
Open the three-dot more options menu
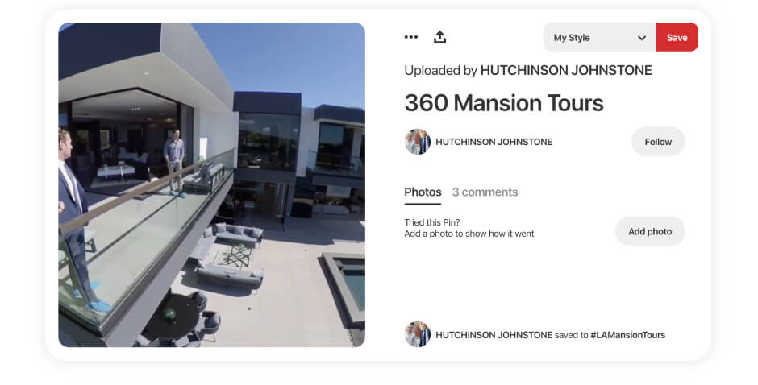[x=411, y=37]
